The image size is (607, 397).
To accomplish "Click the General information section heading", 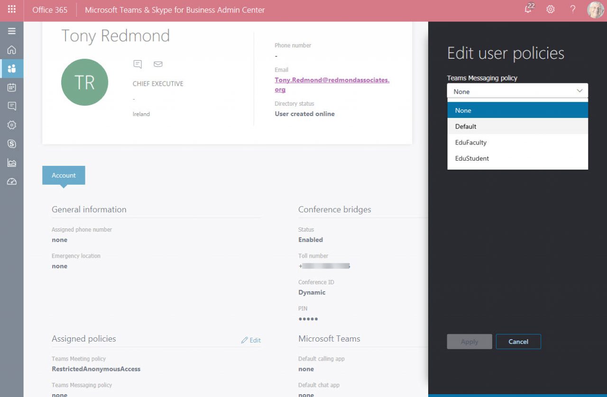I will tap(89, 209).
